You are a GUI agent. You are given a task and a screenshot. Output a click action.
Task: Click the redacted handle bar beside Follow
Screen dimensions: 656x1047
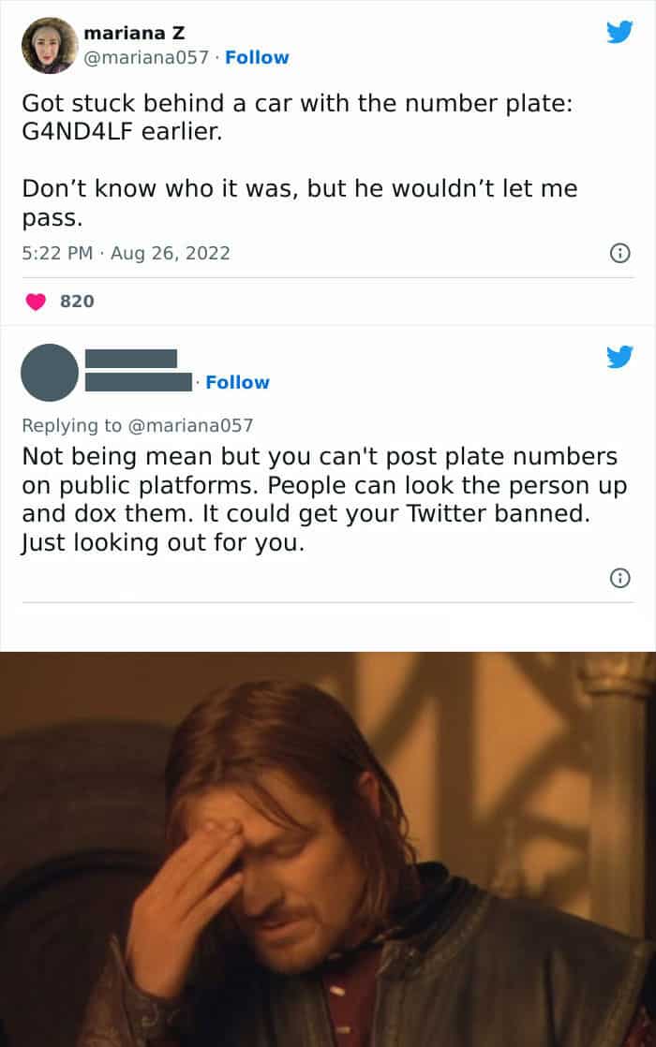138,382
